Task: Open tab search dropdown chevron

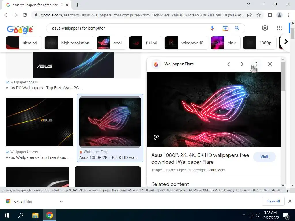Action: pos(249,4)
